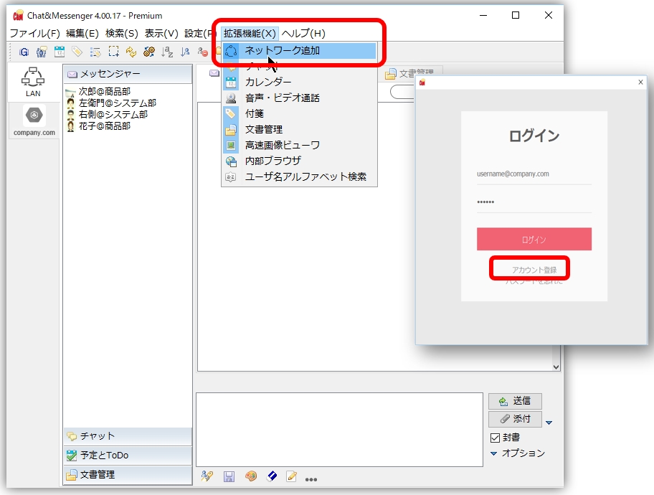Click the red ログイン button
The image size is (654, 495).
pos(534,240)
